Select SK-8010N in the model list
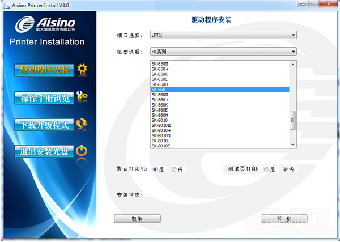Screen dimensions: 340x242 (x=220, y=135)
